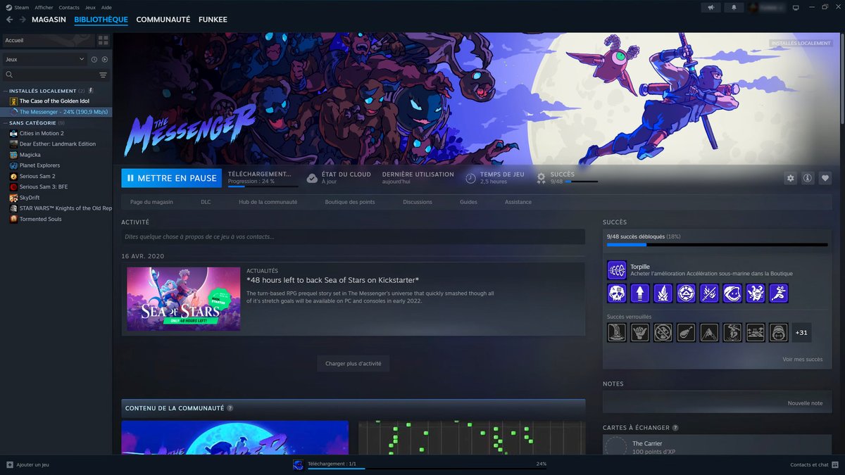Viewport: 845px width, 475px height.
Task: Open Steam announcements via the megaphone icon
Action: 710,6
